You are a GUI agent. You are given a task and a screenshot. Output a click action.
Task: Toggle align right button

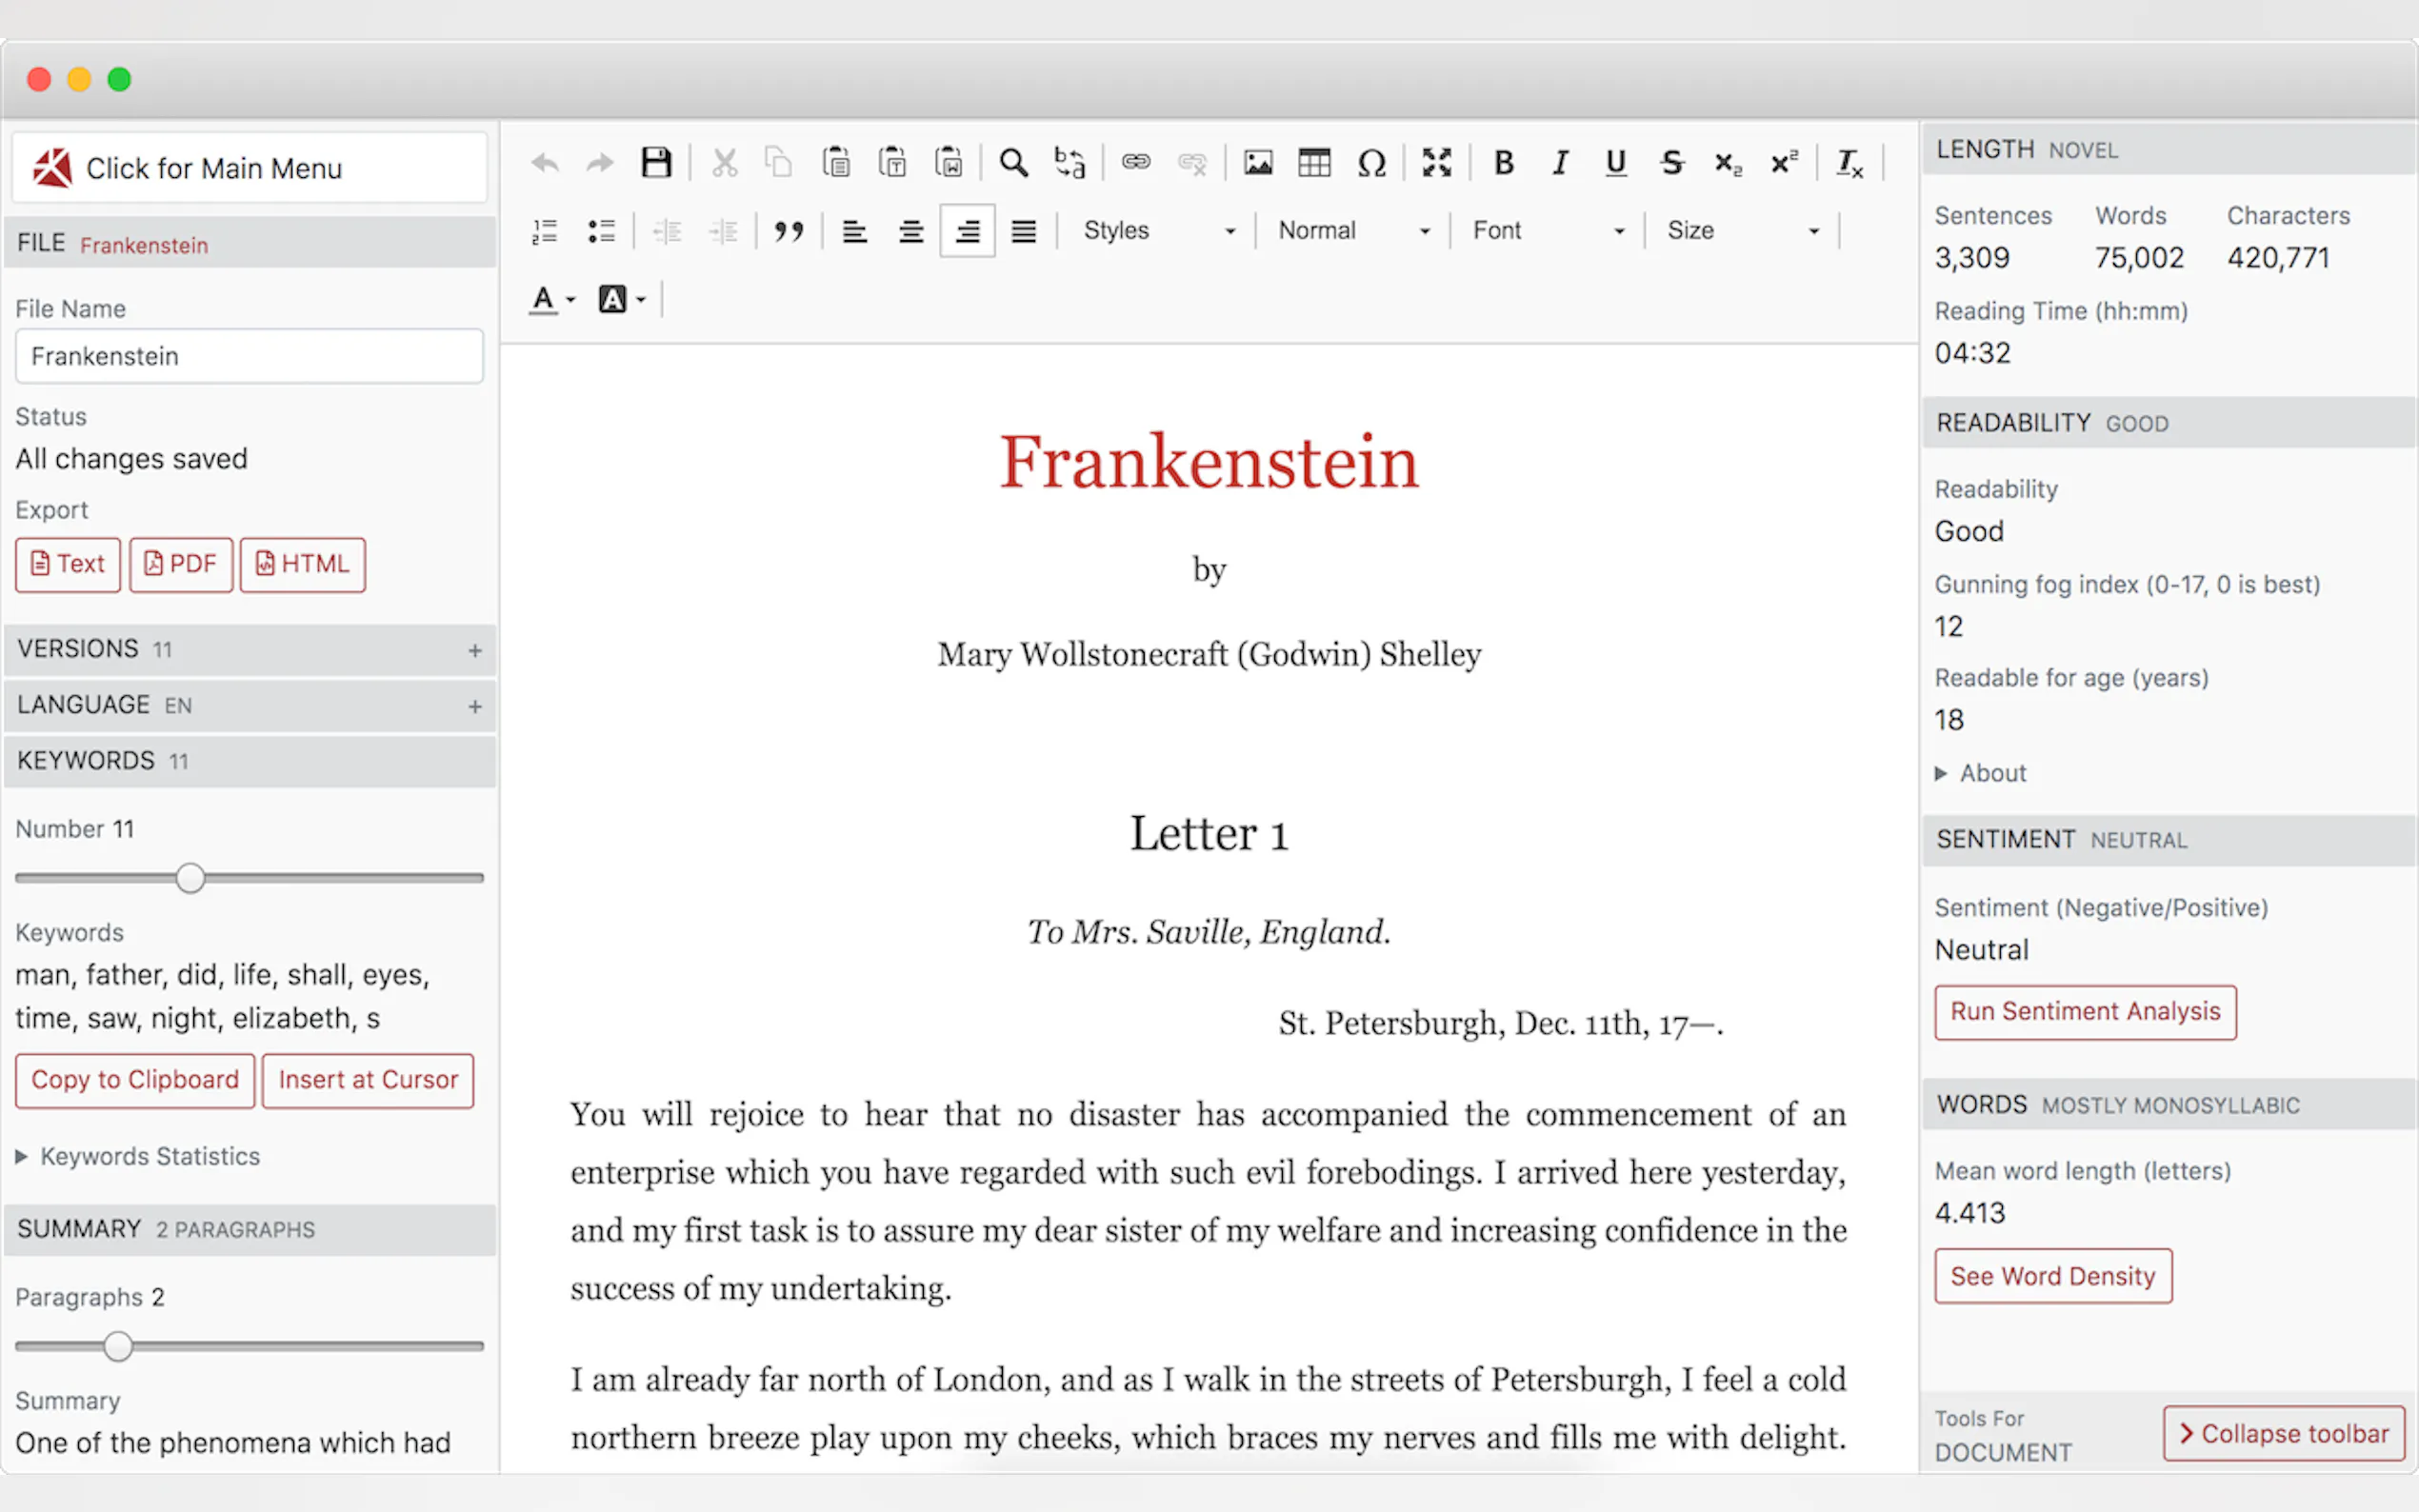tap(967, 232)
